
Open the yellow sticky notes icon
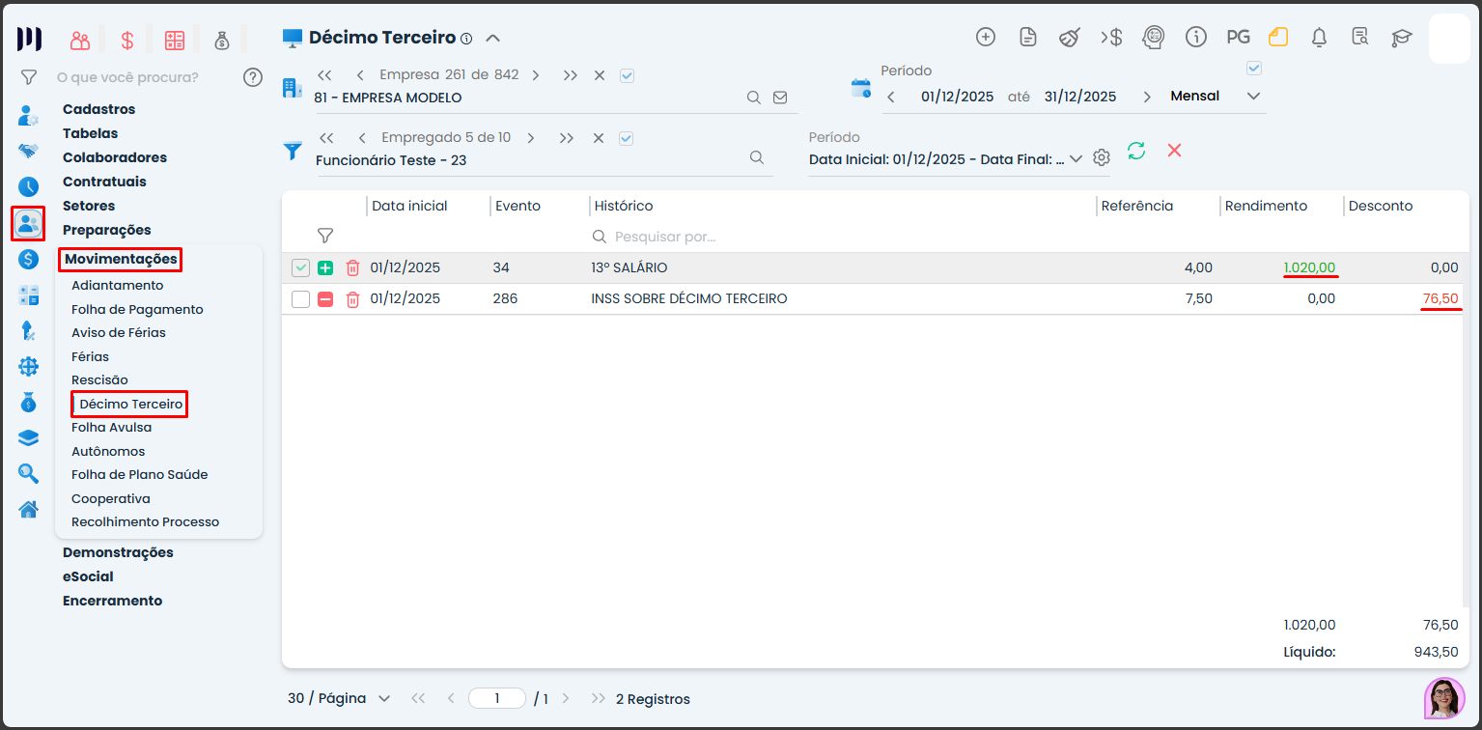(1278, 37)
